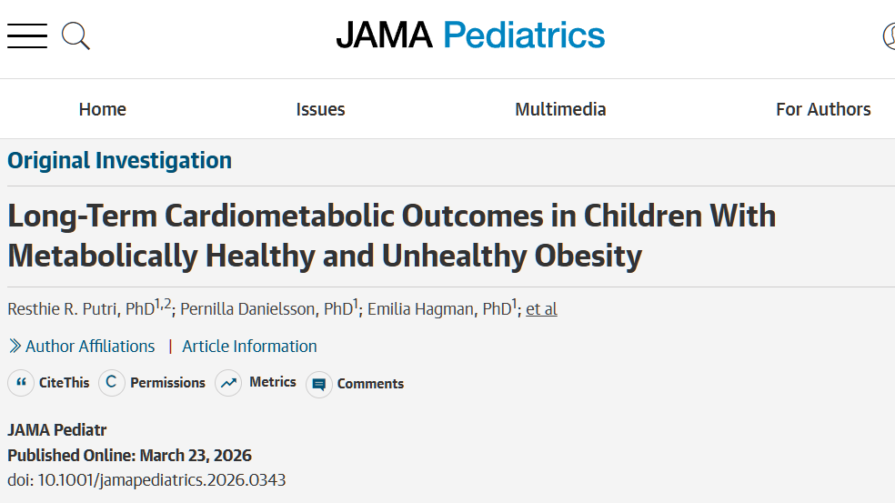Click the search magnifier icon
The height and width of the screenshot is (503, 895).
coord(75,36)
